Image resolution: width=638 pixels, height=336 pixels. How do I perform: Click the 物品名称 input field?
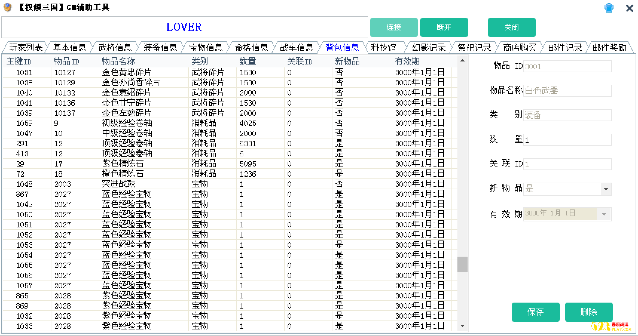tap(567, 91)
